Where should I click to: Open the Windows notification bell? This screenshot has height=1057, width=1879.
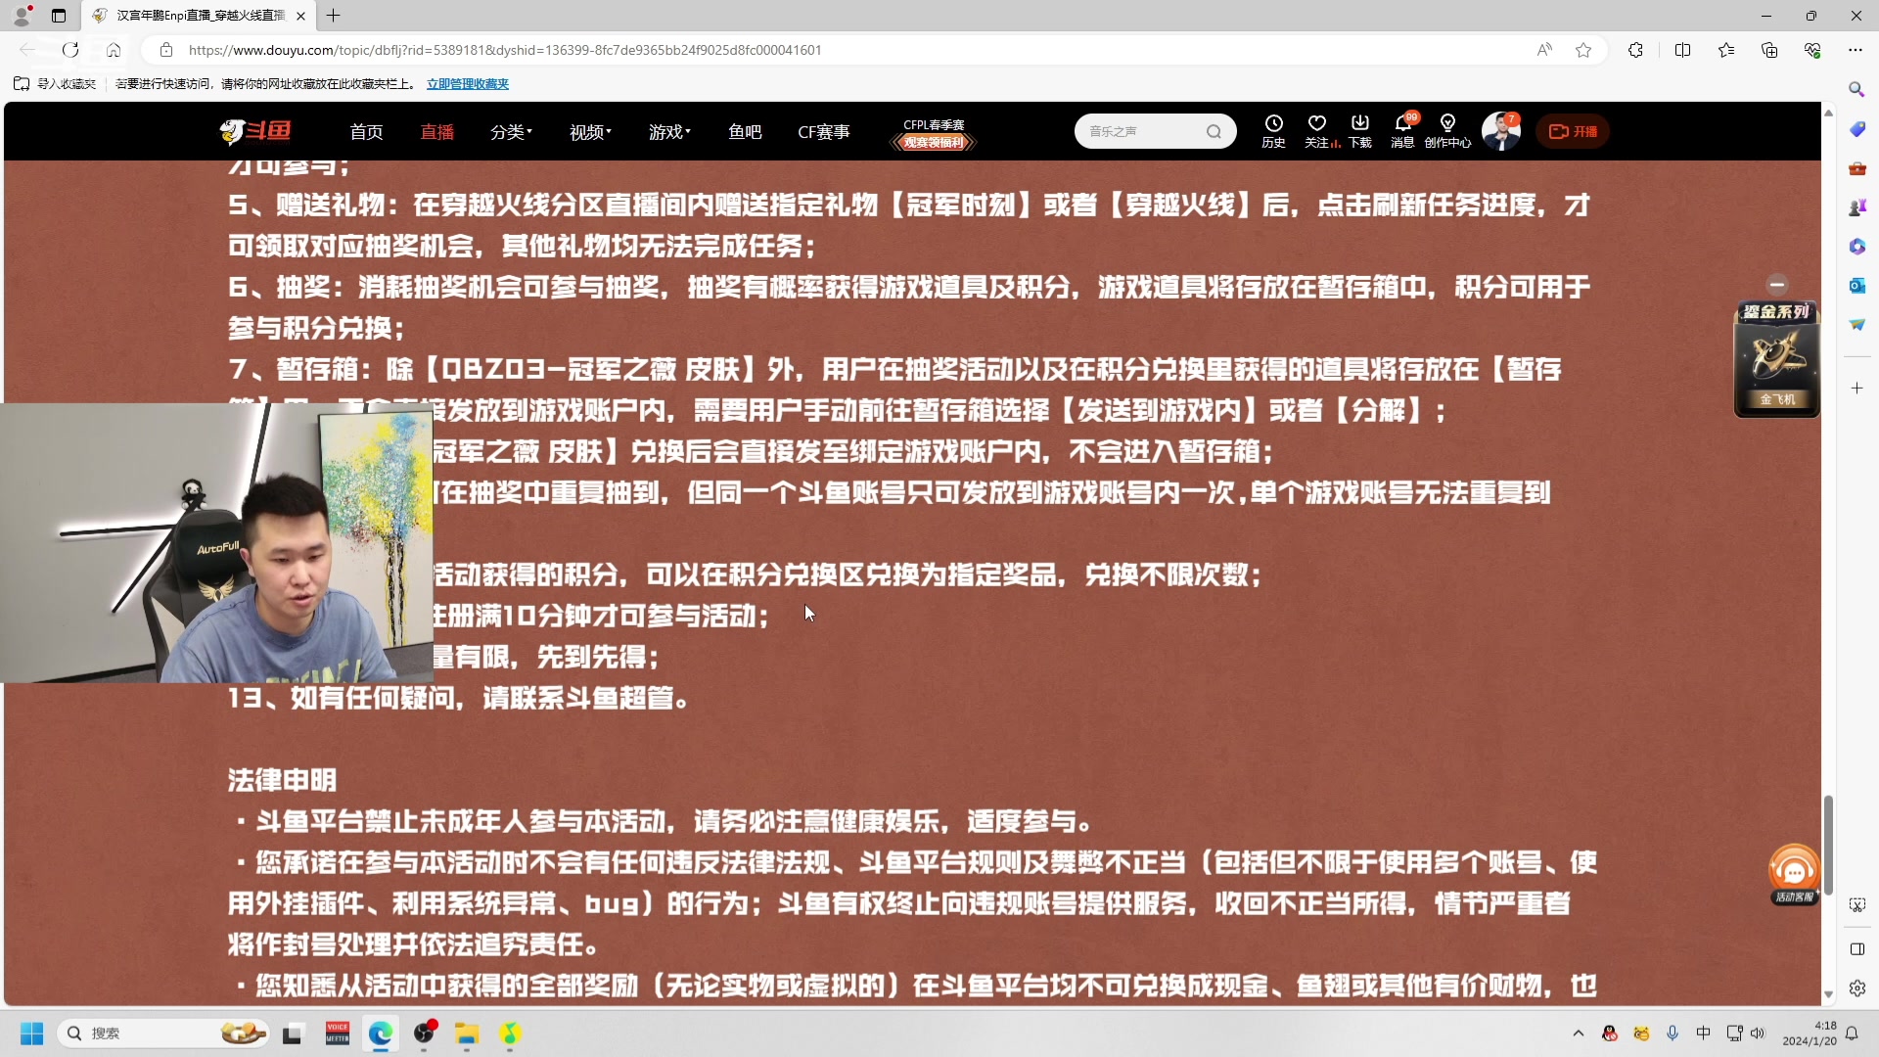(1852, 1034)
